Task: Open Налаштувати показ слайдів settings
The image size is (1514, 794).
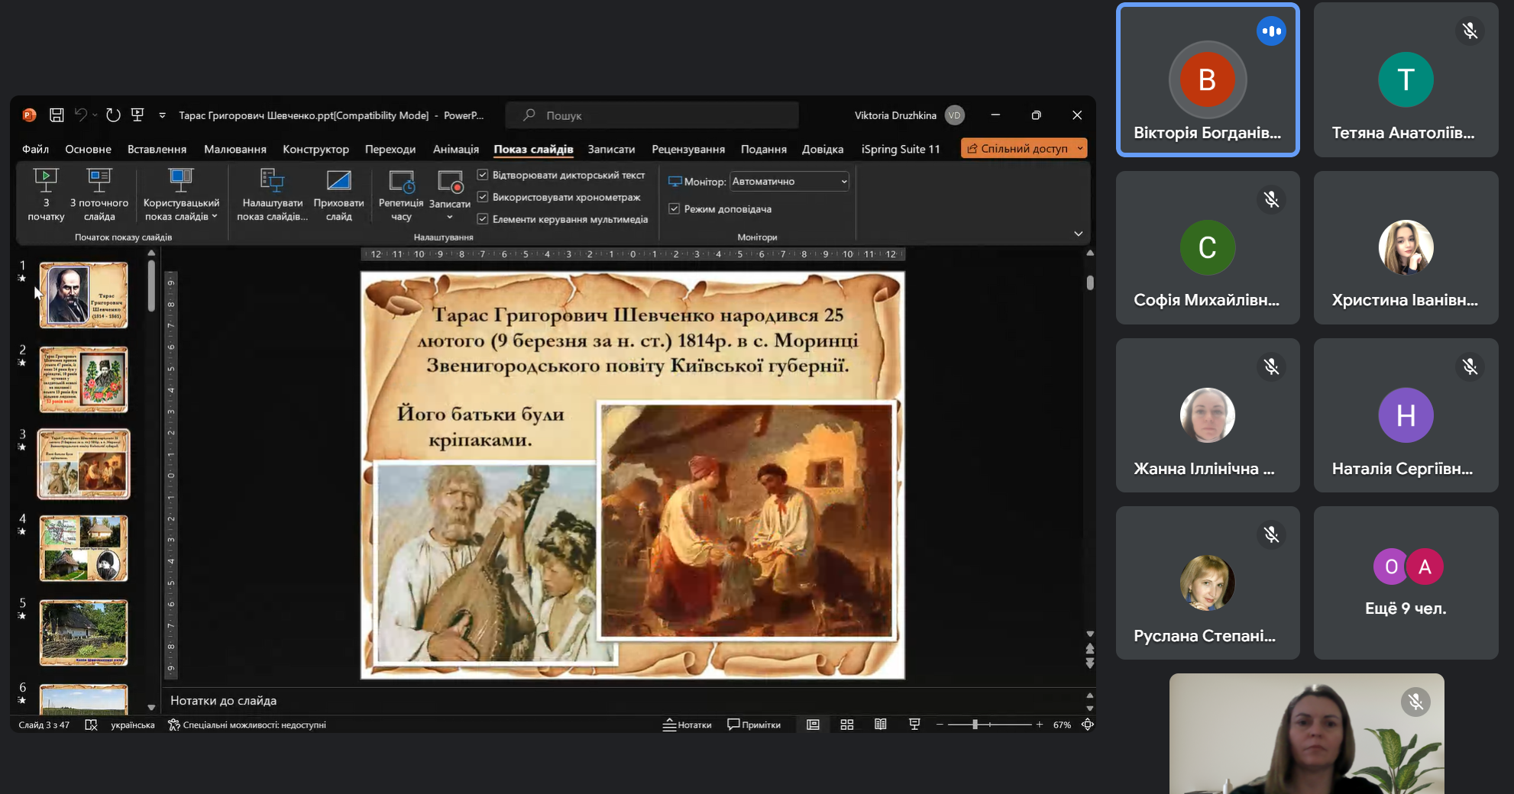Action: pos(273,195)
